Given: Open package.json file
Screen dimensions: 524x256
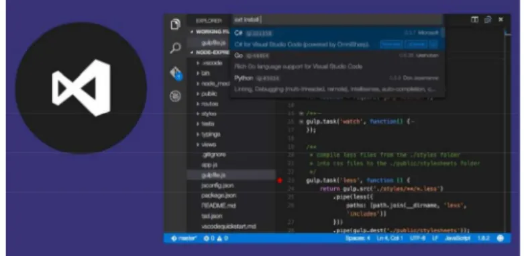Looking at the screenshot, I should coord(219,196).
